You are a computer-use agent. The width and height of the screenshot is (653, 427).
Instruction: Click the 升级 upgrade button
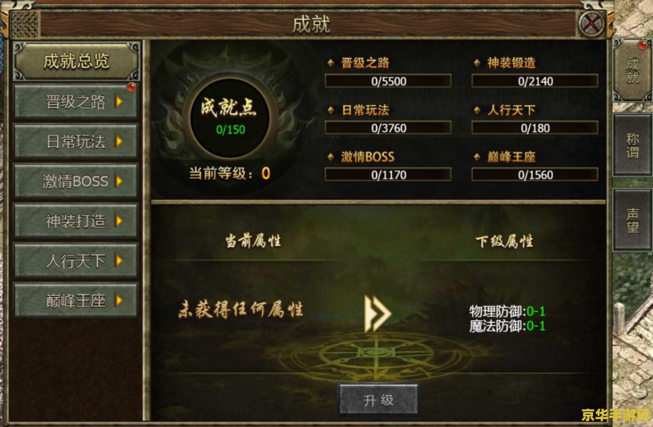coord(378,400)
